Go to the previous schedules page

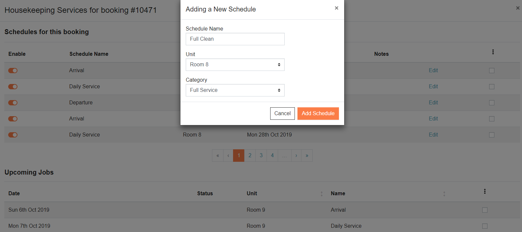[x=228, y=156]
